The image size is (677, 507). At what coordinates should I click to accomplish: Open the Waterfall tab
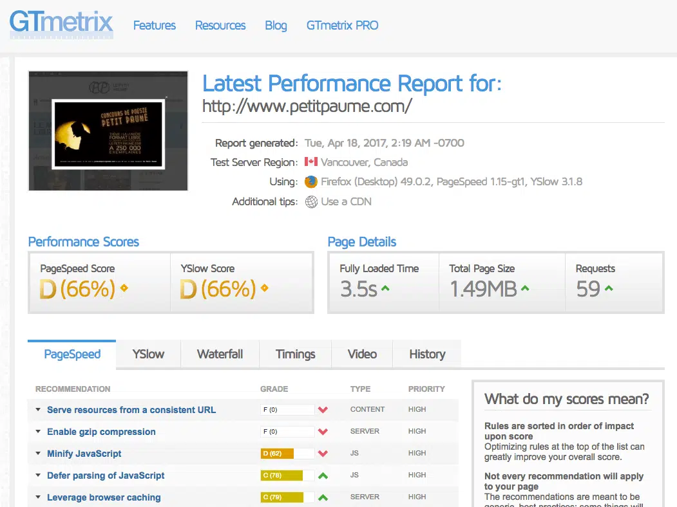(220, 354)
